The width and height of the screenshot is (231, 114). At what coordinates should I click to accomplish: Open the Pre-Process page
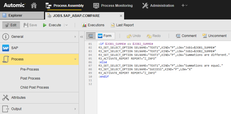30,69
